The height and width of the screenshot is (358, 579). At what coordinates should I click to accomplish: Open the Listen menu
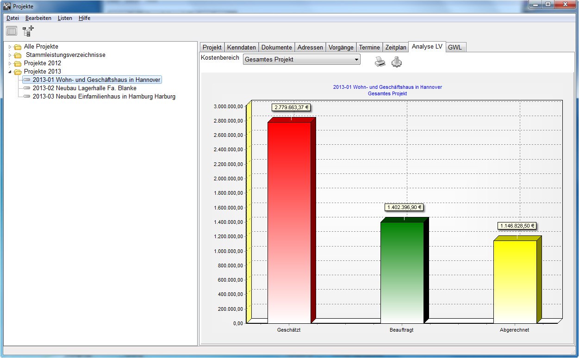(x=65, y=18)
